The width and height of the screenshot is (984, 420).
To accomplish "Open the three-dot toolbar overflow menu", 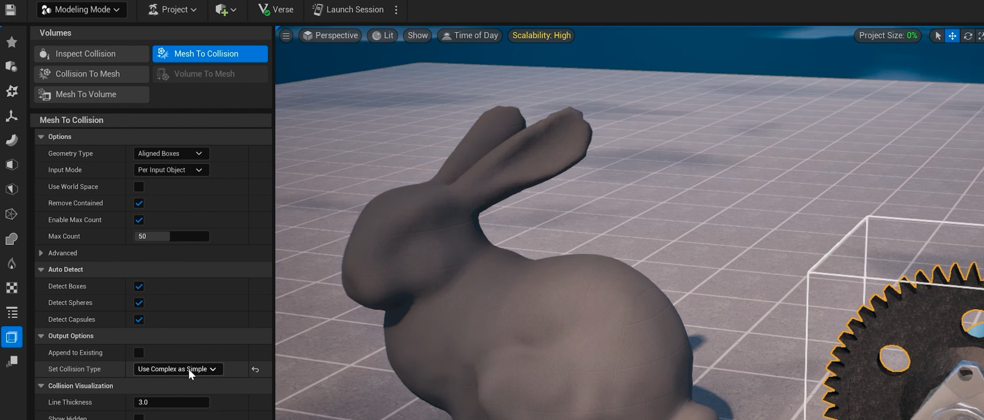I will click(x=396, y=10).
